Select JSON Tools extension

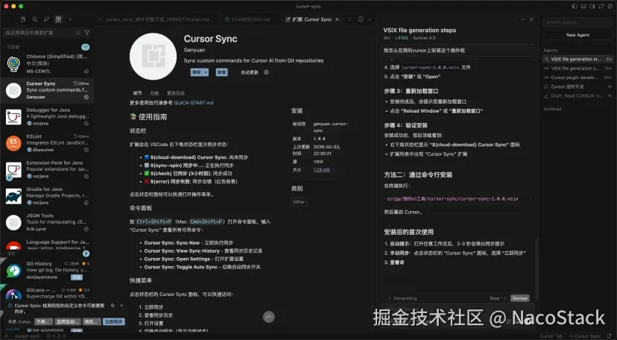pyautogui.click(x=47, y=222)
